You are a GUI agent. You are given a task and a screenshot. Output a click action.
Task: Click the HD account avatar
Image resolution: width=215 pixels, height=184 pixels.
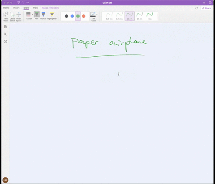[x=5, y=180]
